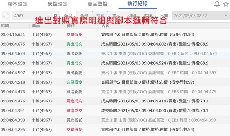Click the notification bell icon
The image size is (230, 136).
pyautogui.click(x=217, y=4)
